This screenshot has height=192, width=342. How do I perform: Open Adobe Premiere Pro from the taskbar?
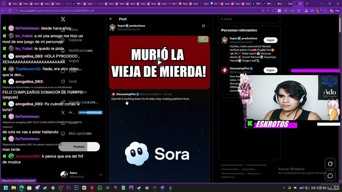coord(68,188)
